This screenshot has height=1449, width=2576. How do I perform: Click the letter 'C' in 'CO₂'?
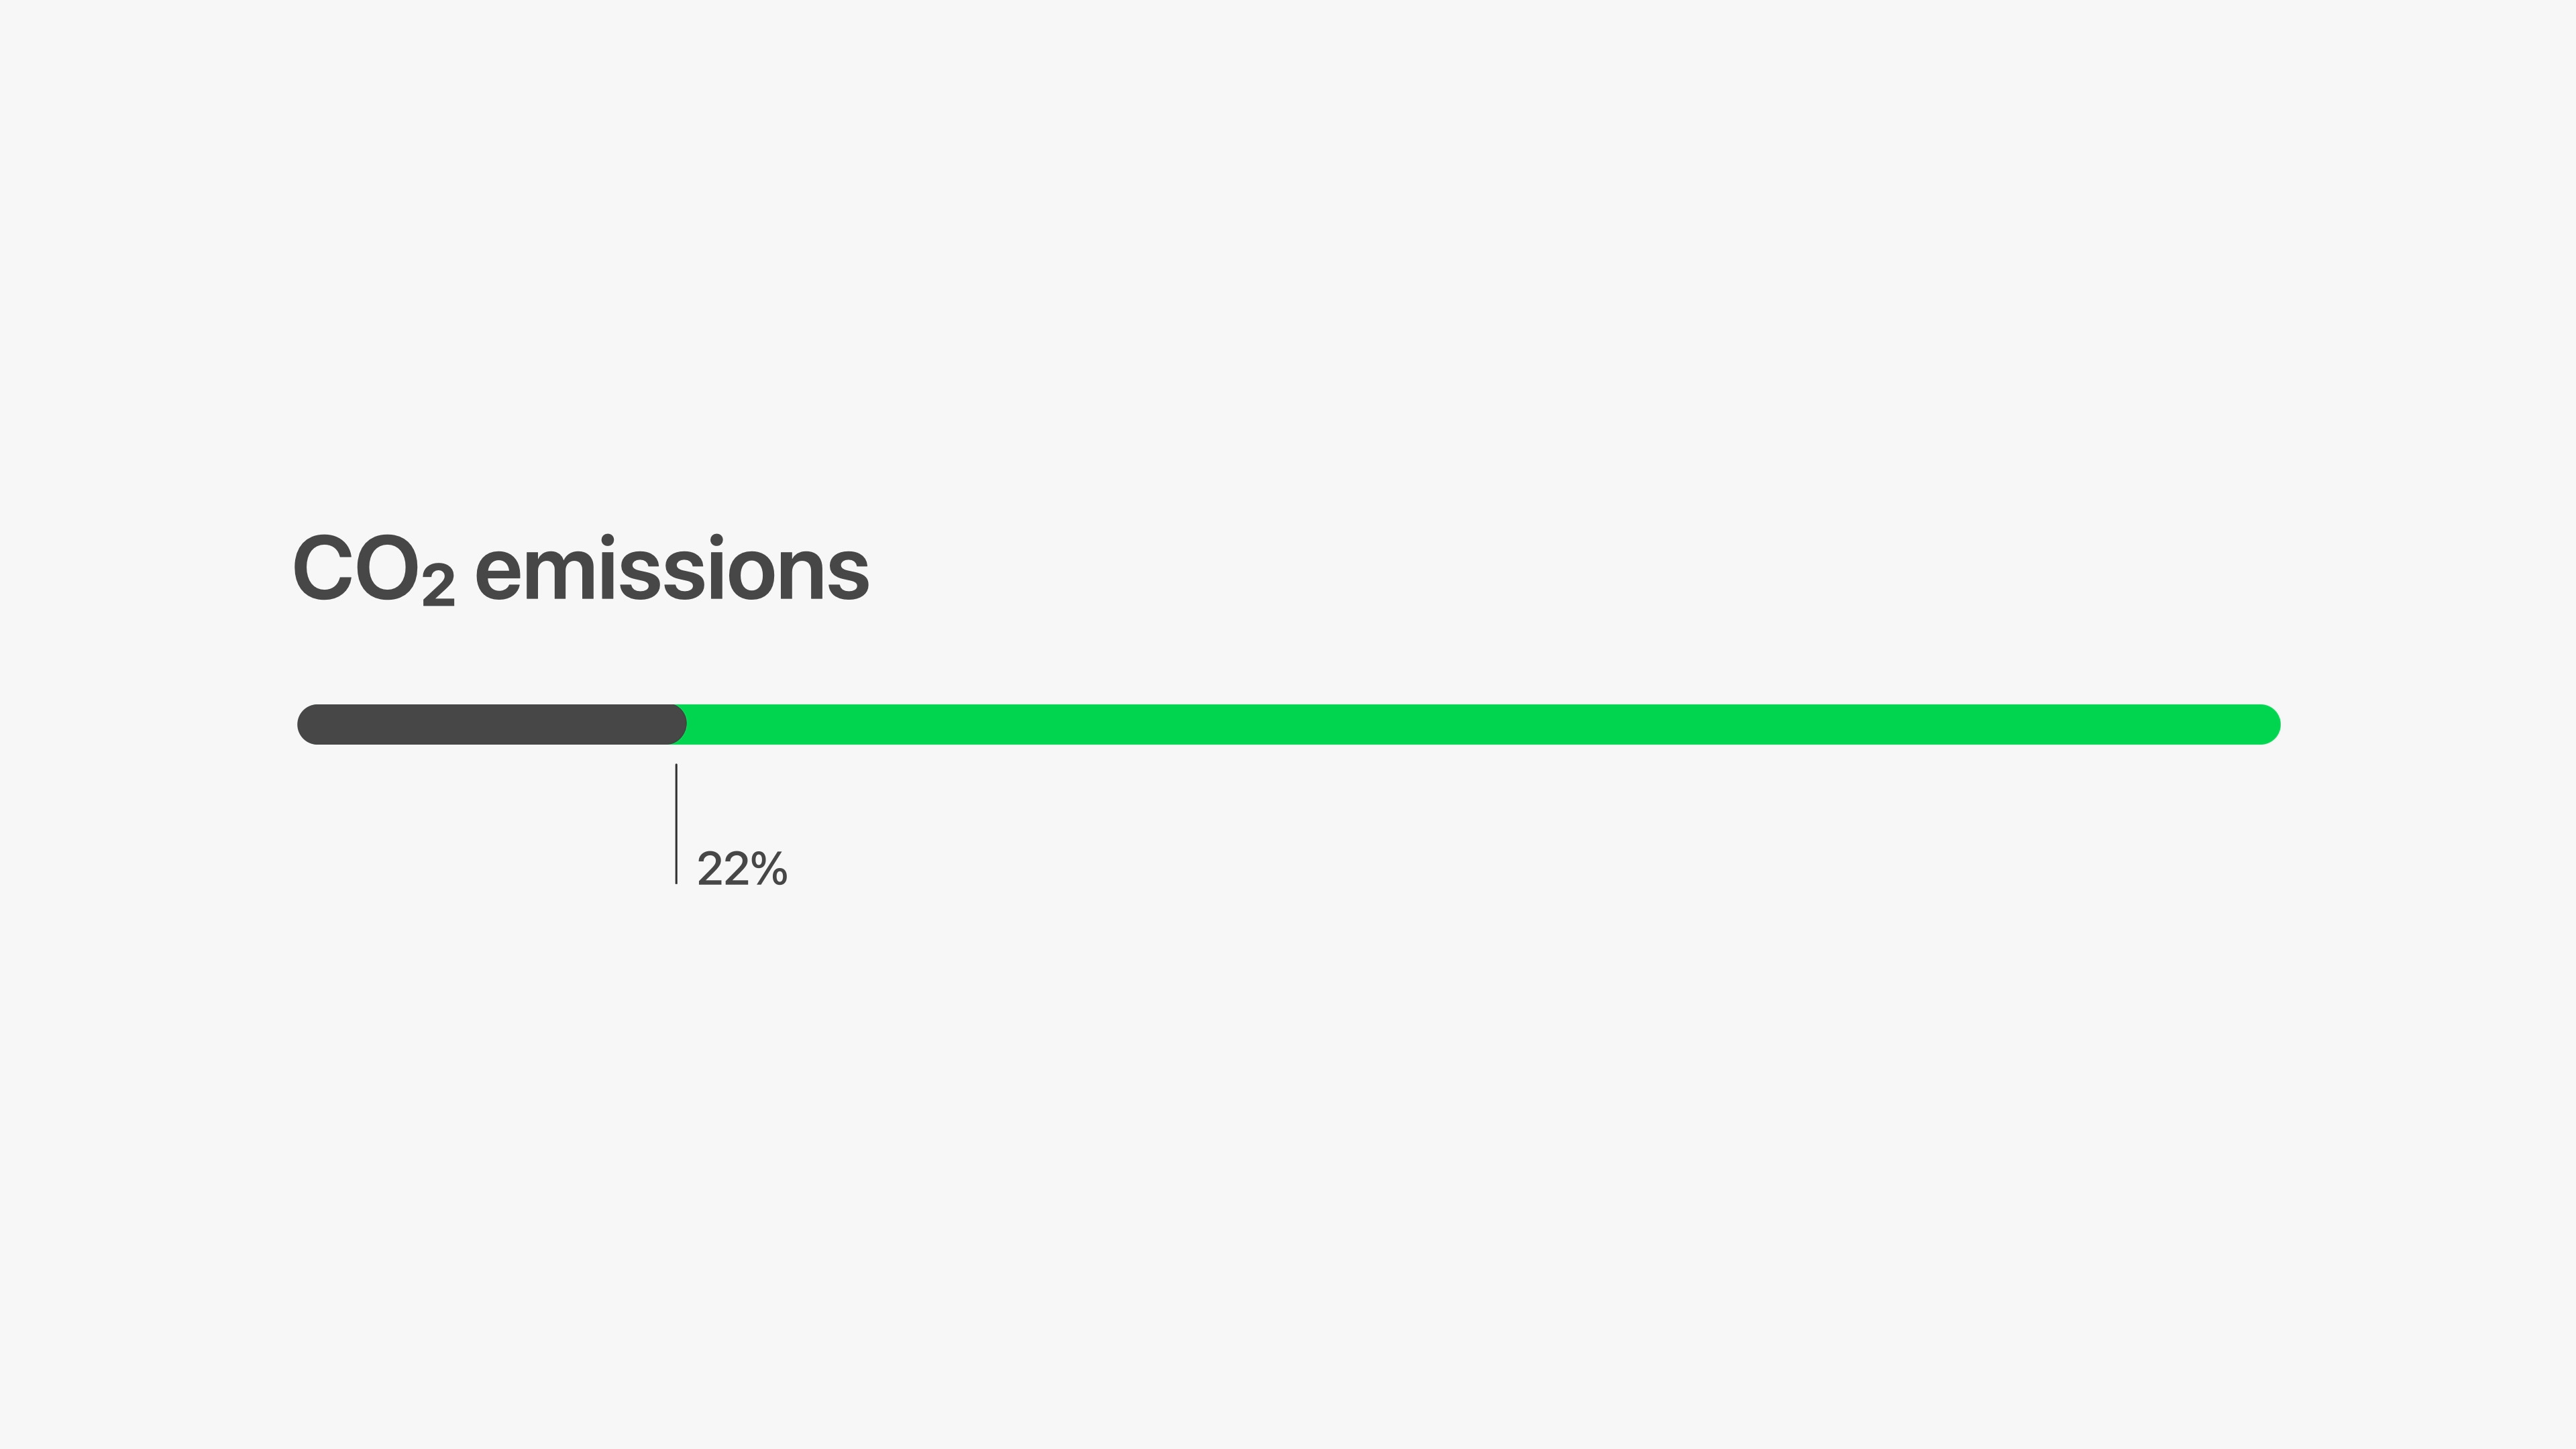(x=323, y=569)
